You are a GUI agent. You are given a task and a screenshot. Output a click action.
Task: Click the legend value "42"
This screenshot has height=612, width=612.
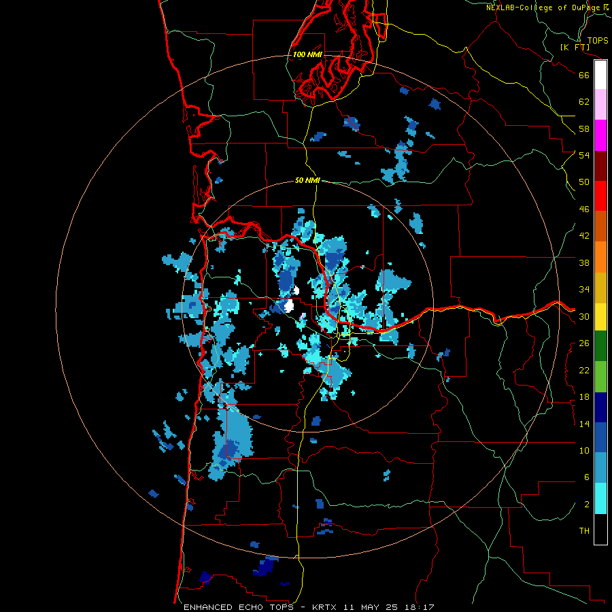(584, 236)
